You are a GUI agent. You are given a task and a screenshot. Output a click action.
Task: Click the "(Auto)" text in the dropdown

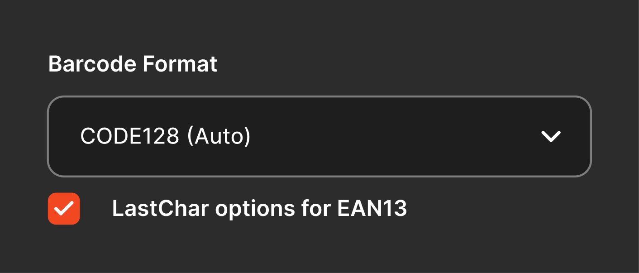[x=219, y=136]
